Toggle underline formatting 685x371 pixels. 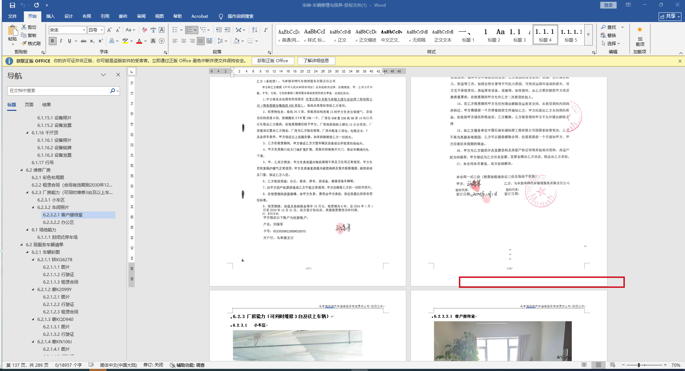69,41
